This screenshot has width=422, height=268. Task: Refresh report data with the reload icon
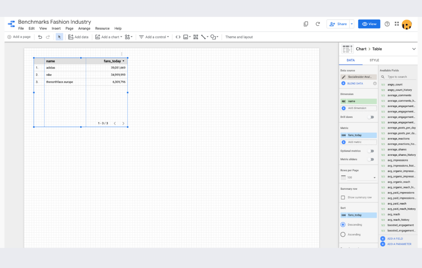coord(318,24)
